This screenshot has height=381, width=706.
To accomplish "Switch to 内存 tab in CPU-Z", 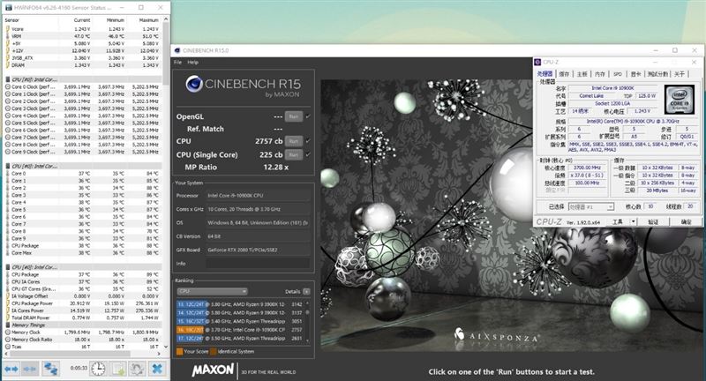I will coord(600,74).
